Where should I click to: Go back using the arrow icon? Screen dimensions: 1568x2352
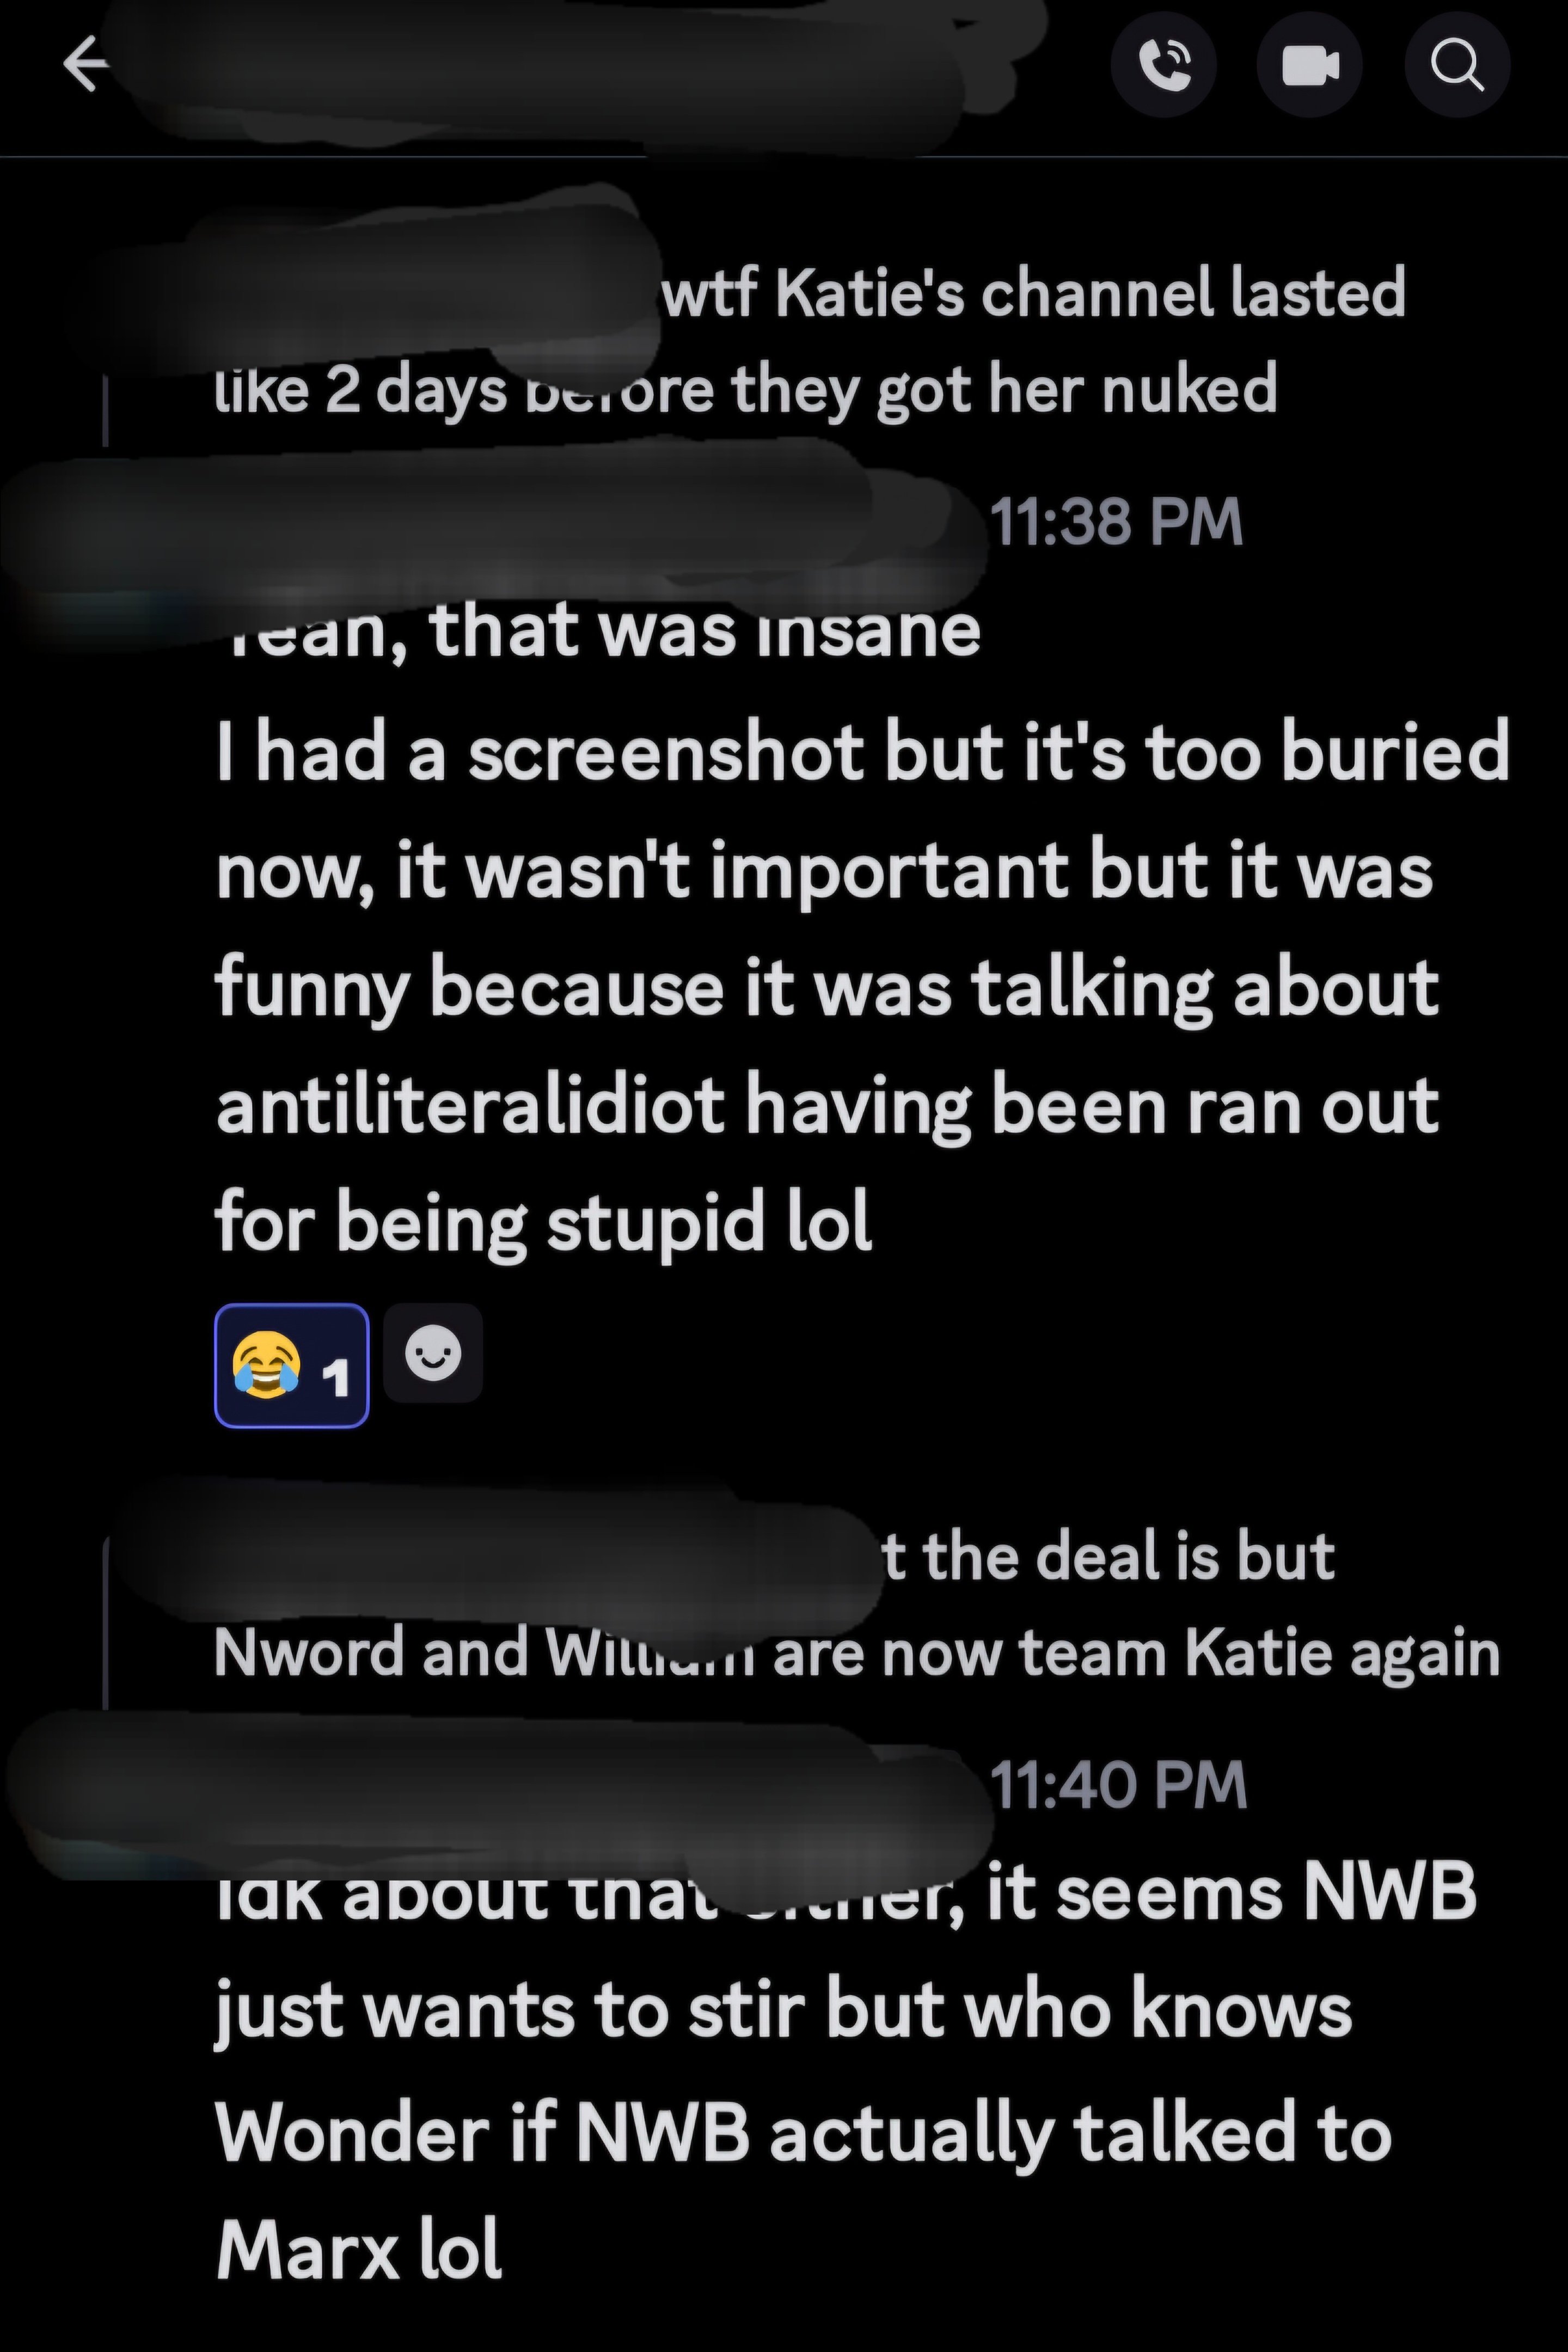coord(86,65)
